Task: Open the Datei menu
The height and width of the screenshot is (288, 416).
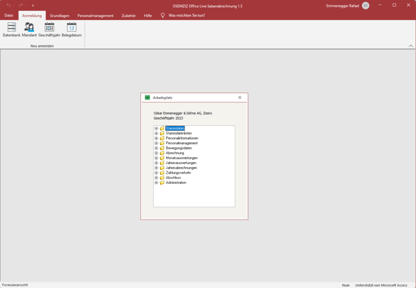Action: (9, 16)
